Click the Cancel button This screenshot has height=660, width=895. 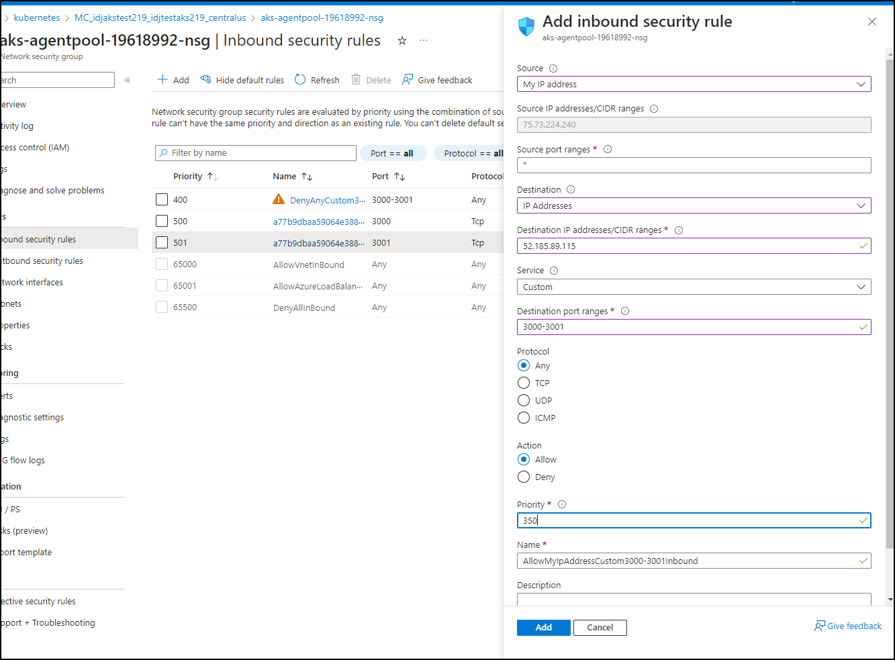click(600, 627)
